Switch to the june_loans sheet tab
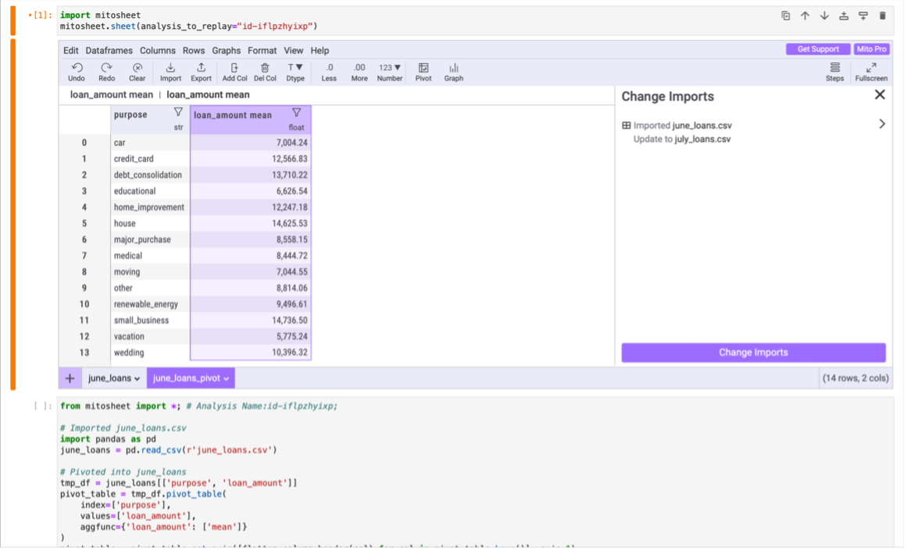907x550 pixels. [114, 378]
